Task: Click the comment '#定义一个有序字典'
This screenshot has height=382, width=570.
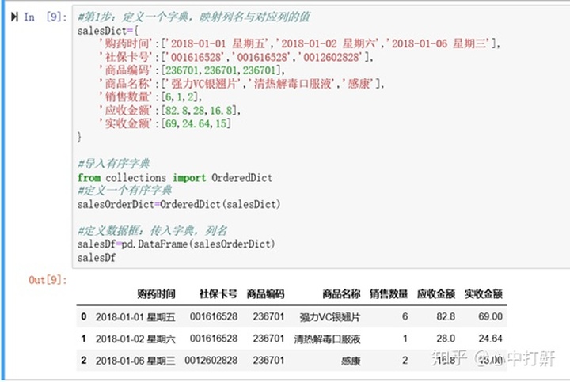Action: click(x=125, y=191)
